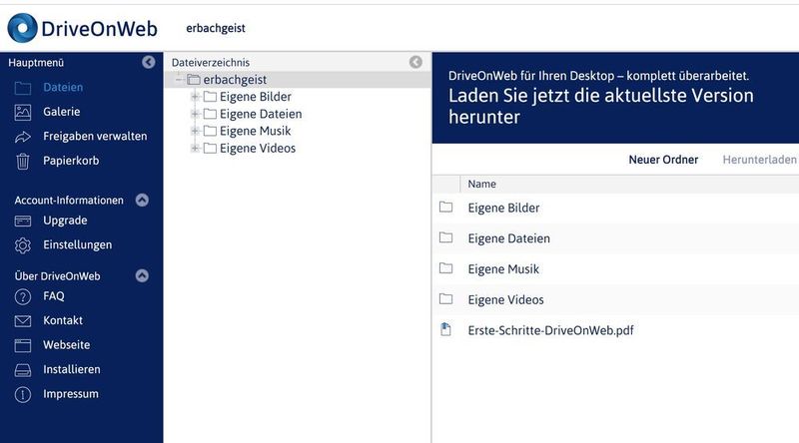Screen dimensions: 799x443
Task: Click the info circle icon for Impressum
Action: (x=22, y=394)
